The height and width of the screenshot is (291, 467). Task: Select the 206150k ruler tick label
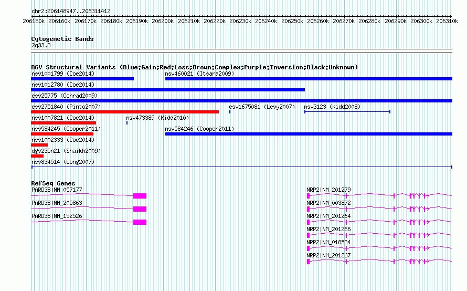(34, 21)
